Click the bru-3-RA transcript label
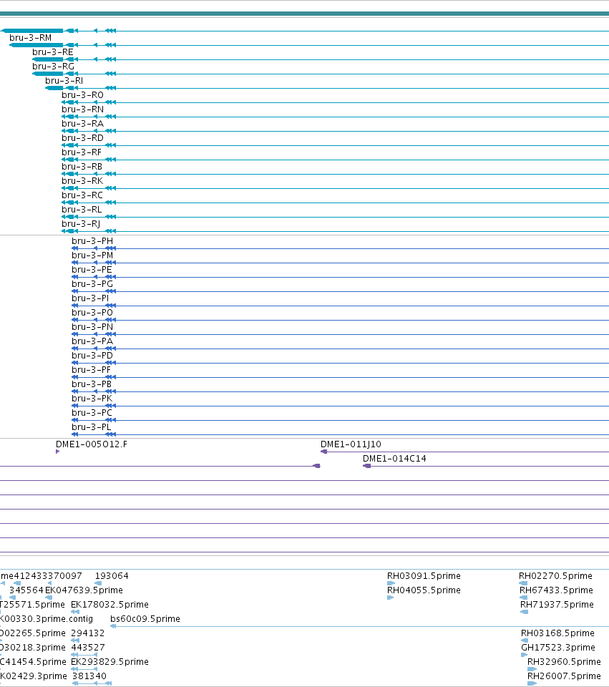 (82, 124)
